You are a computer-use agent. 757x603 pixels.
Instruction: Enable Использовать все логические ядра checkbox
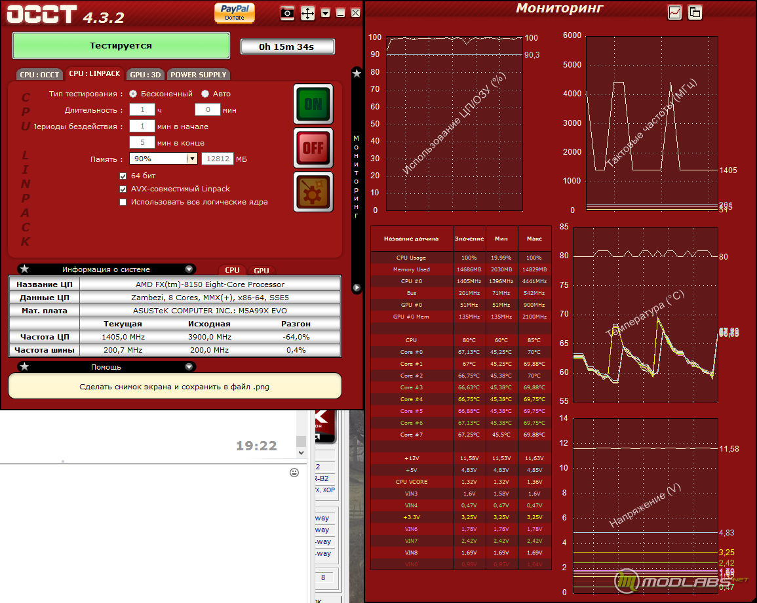click(123, 202)
